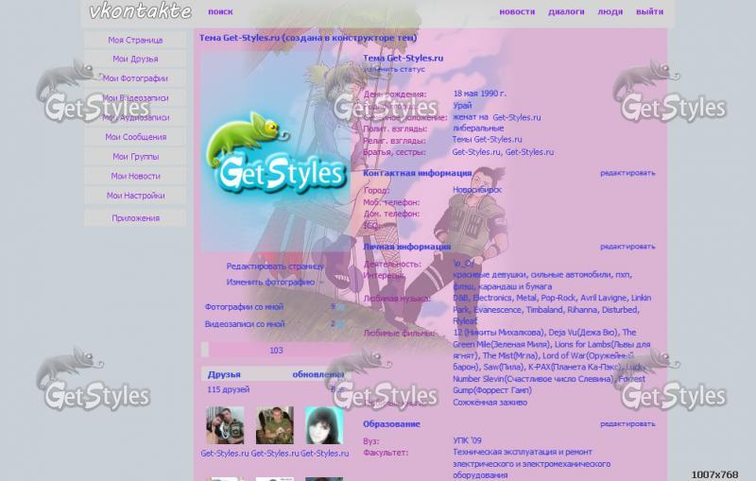Click the vkontakte logo in the header
This screenshot has height=481, width=756.
point(140,11)
